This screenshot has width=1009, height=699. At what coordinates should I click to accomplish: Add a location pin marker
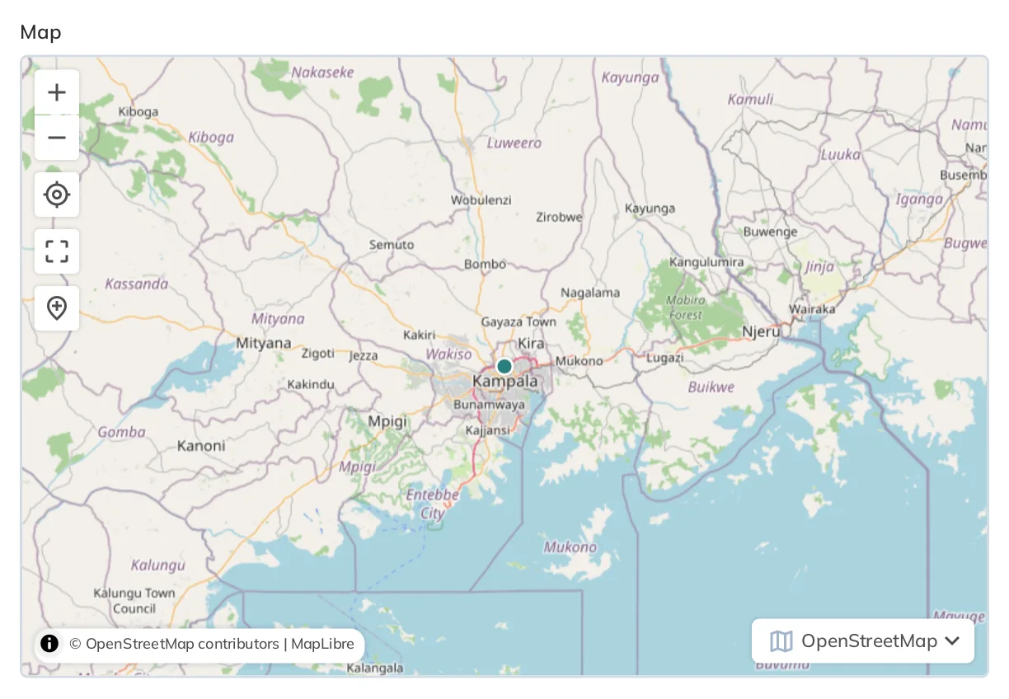coord(57,308)
